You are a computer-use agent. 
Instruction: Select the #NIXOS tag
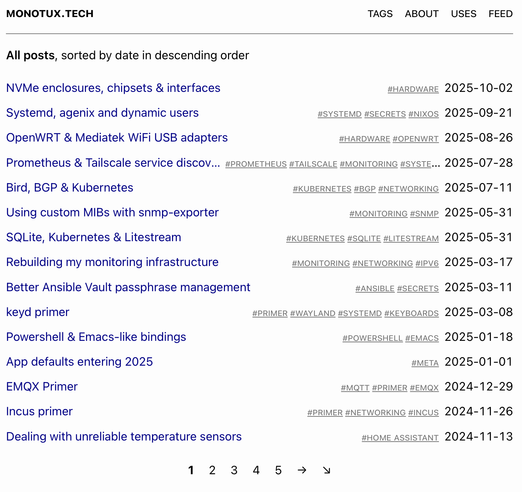pyautogui.click(x=423, y=114)
